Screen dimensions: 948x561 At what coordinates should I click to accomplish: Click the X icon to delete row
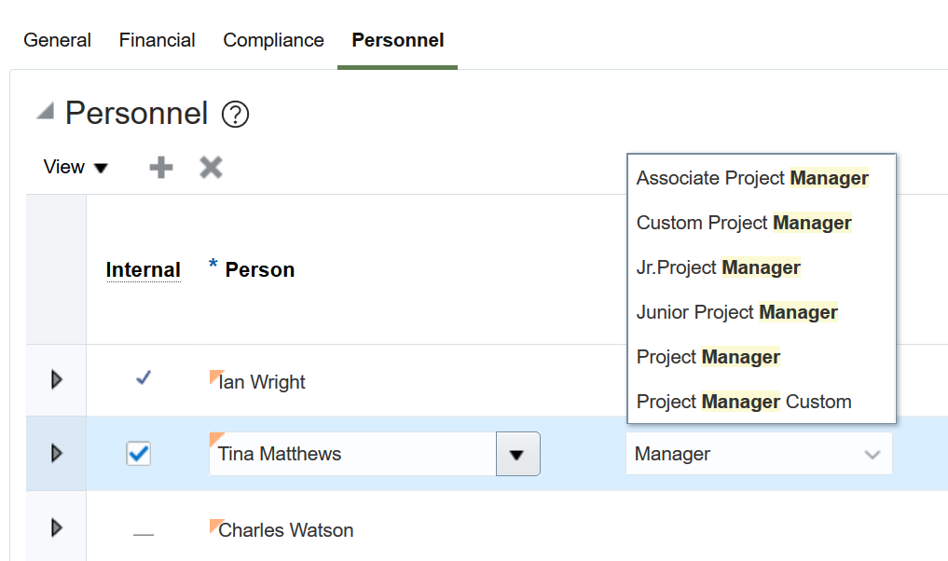(211, 168)
